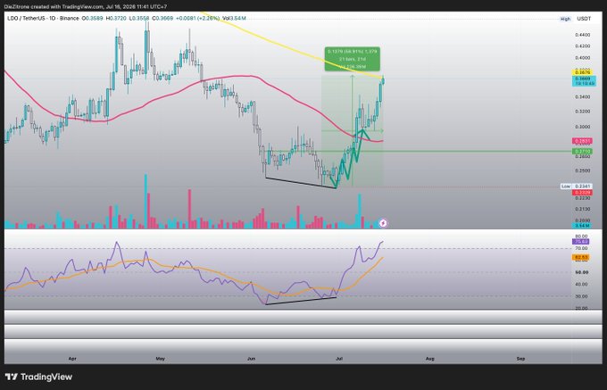Image resolution: width=607 pixels, height=390 pixels.
Task: Click the May label on the time axis
Action: pyautogui.click(x=161, y=359)
